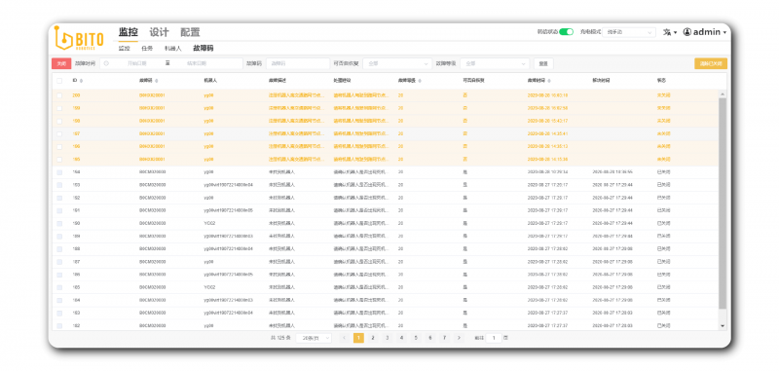Go to next page arrow in pagination
779x371 pixels.
(459, 338)
